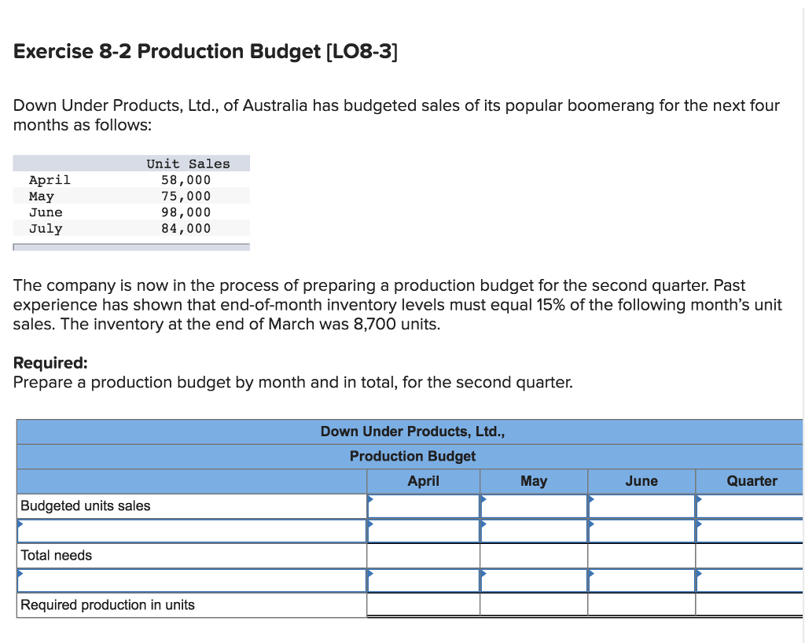Click the scrollbar below the Unit Sales table
Screen dimensions: 805x643
[x=131, y=246]
